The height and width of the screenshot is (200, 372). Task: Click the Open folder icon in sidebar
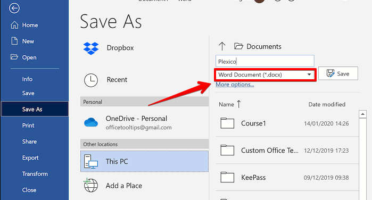coord(14,57)
